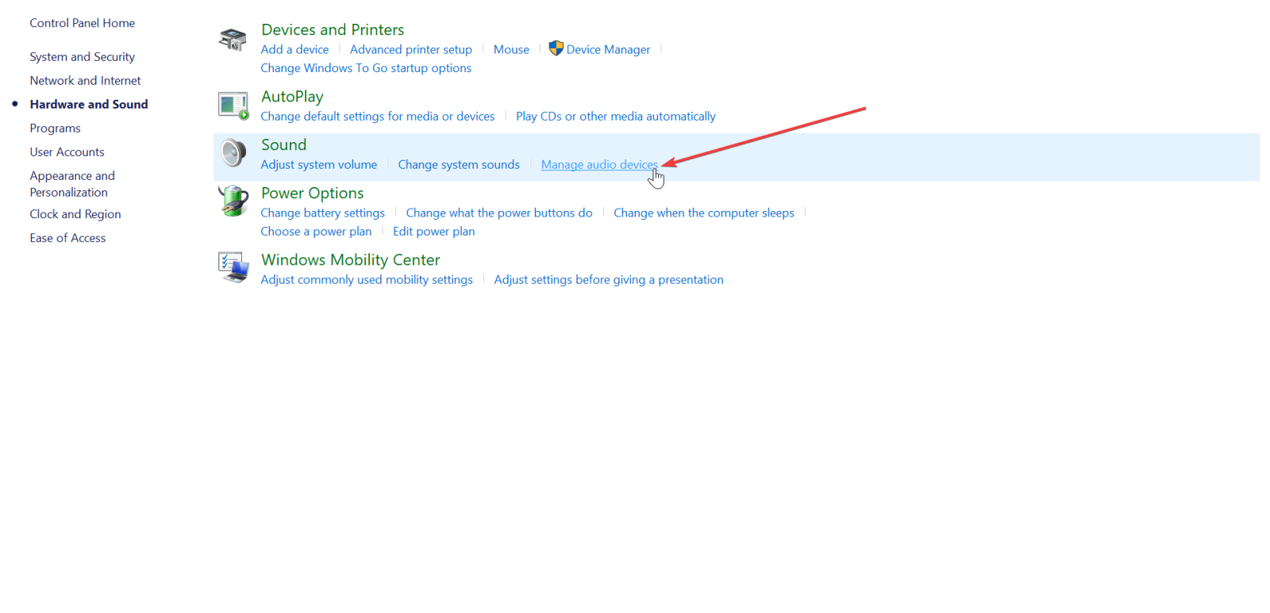Open Change battery settings link
The width and height of the screenshot is (1270, 613).
tap(323, 213)
